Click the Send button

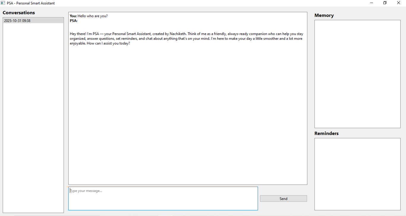(283, 198)
